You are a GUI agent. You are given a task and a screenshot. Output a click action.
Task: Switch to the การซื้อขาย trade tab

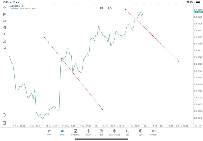(75, 132)
